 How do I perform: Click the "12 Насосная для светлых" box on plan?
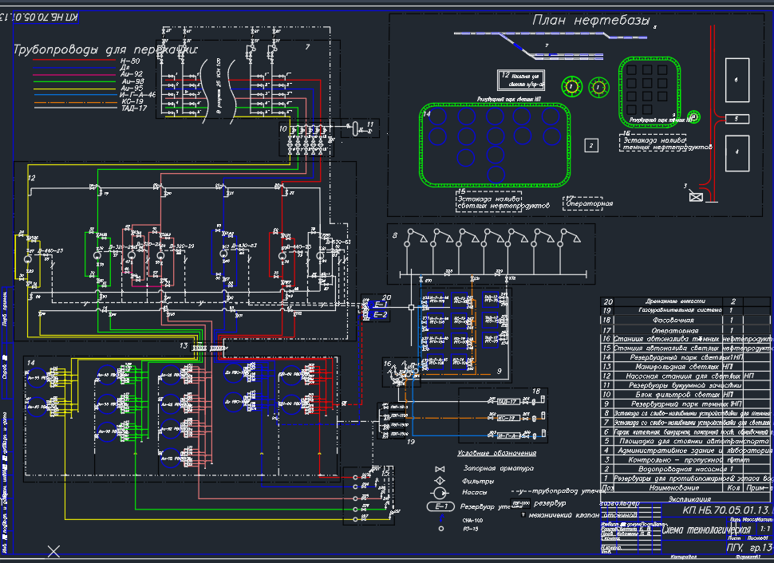click(521, 80)
